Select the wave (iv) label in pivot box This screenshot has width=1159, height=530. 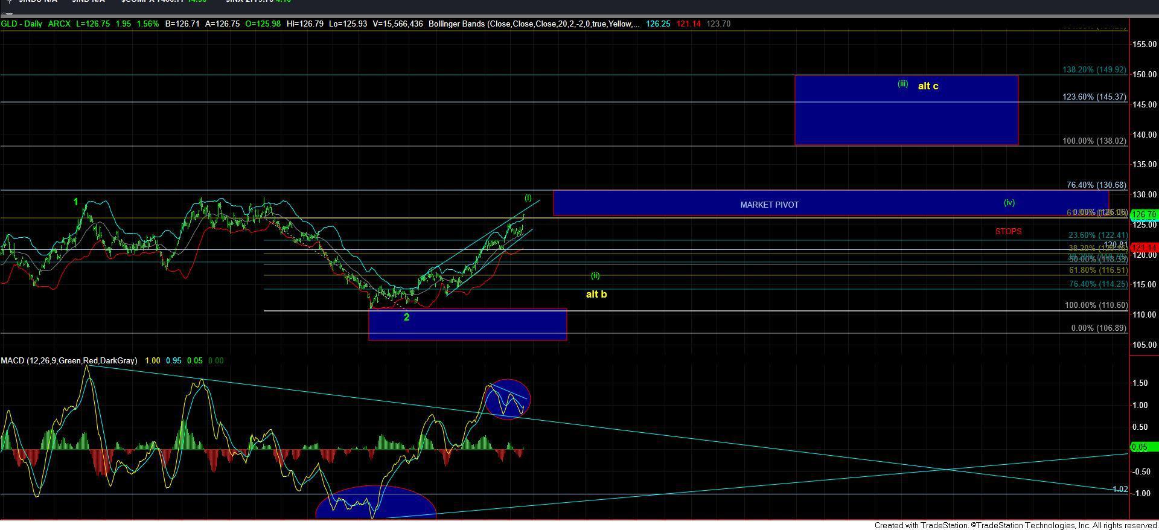[x=1009, y=203]
